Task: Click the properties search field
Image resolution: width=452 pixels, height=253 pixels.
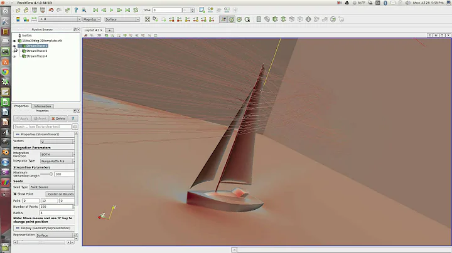Action: (43, 126)
